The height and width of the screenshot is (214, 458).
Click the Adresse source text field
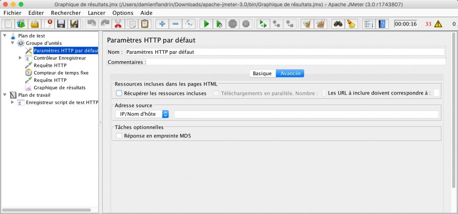tap(306, 114)
